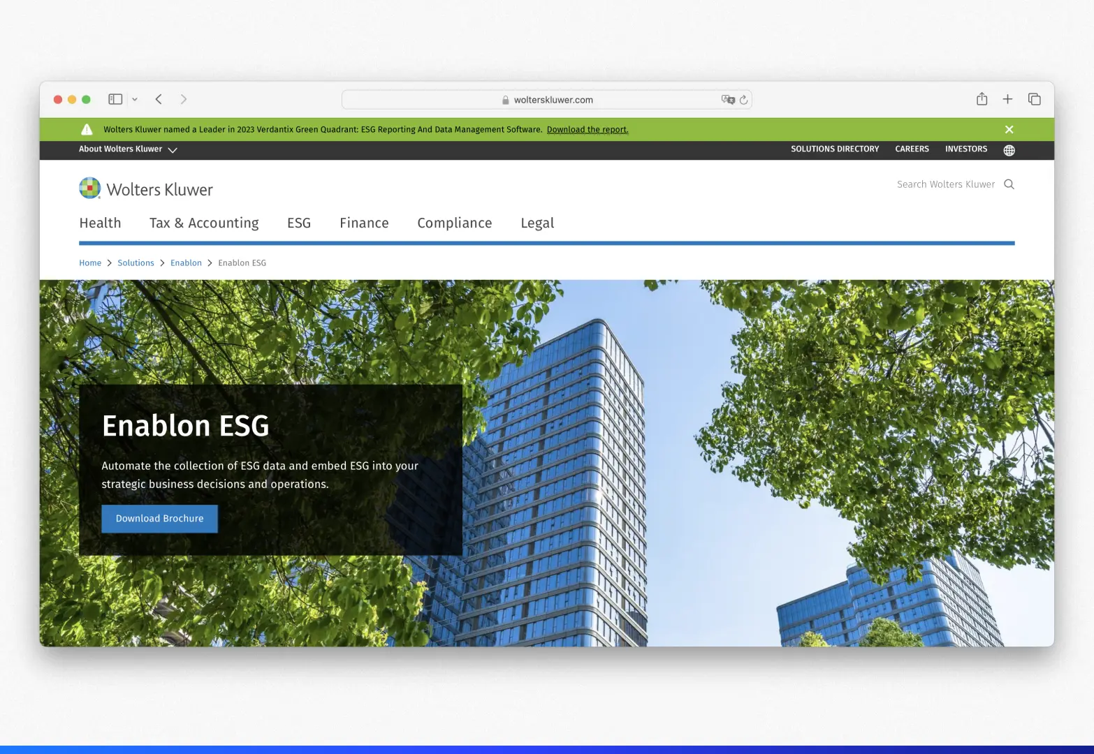This screenshot has height=754, width=1094.
Task: Open the share sheet
Action: (x=982, y=98)
